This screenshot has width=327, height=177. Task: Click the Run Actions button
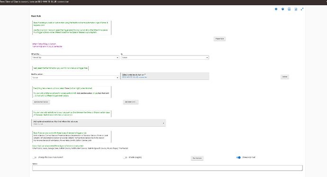pos(197,158)
